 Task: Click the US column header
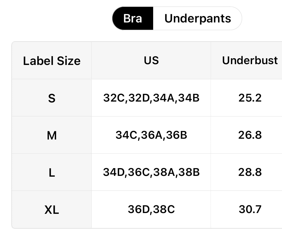[x=151, y=60]
